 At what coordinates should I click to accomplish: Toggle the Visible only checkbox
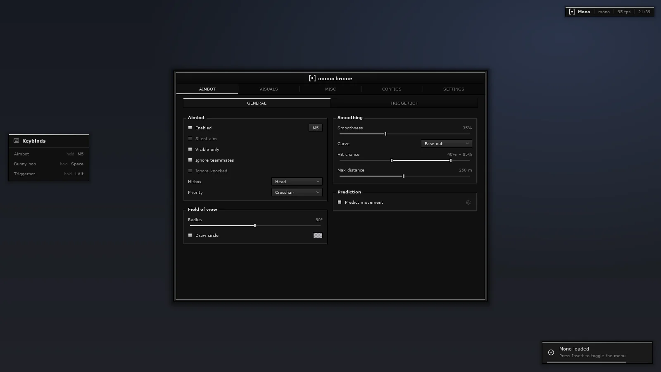tap(190, 149)
